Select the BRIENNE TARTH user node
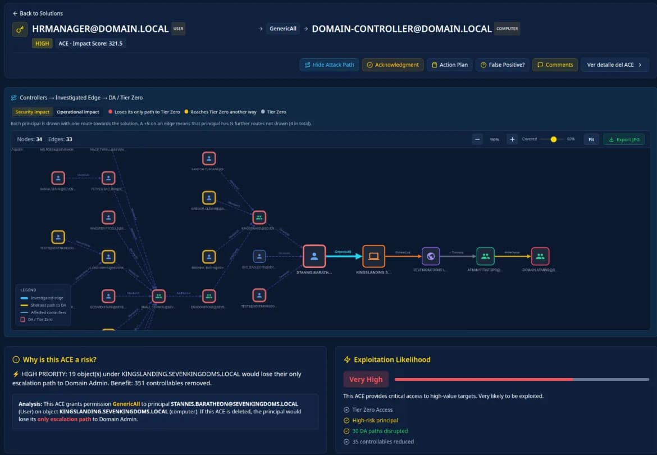Viewport: 657px width, 455px height. click(x=209, y=257)
